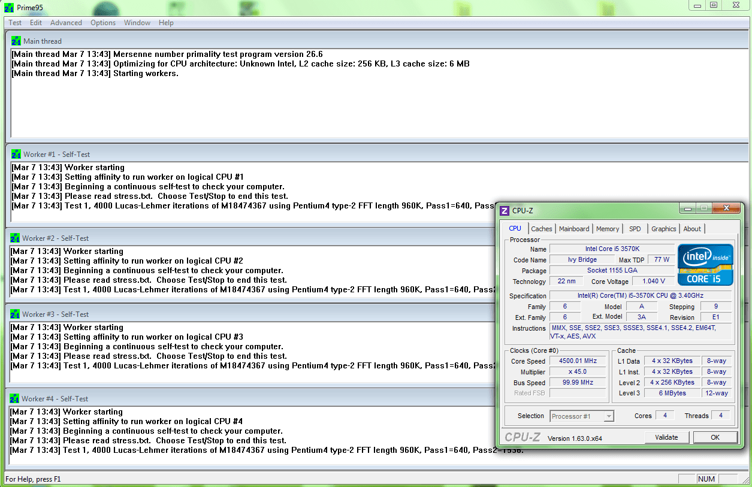
Task: Click the Ext. Model value '3A'
Action: (x=641, y=317)
